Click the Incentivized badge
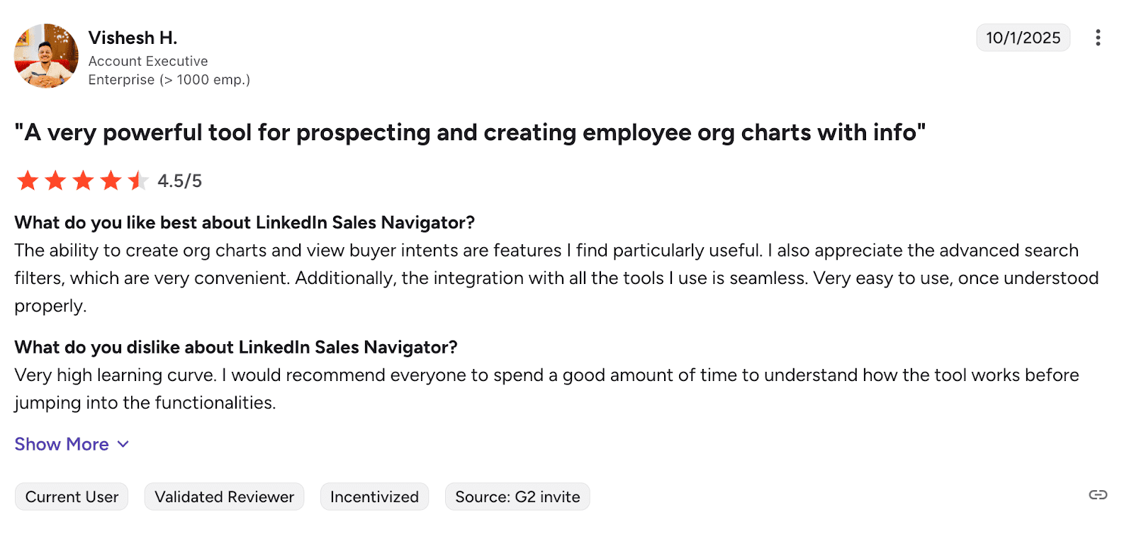This screenshot has height=534, width=1134. tap(374, 496)
